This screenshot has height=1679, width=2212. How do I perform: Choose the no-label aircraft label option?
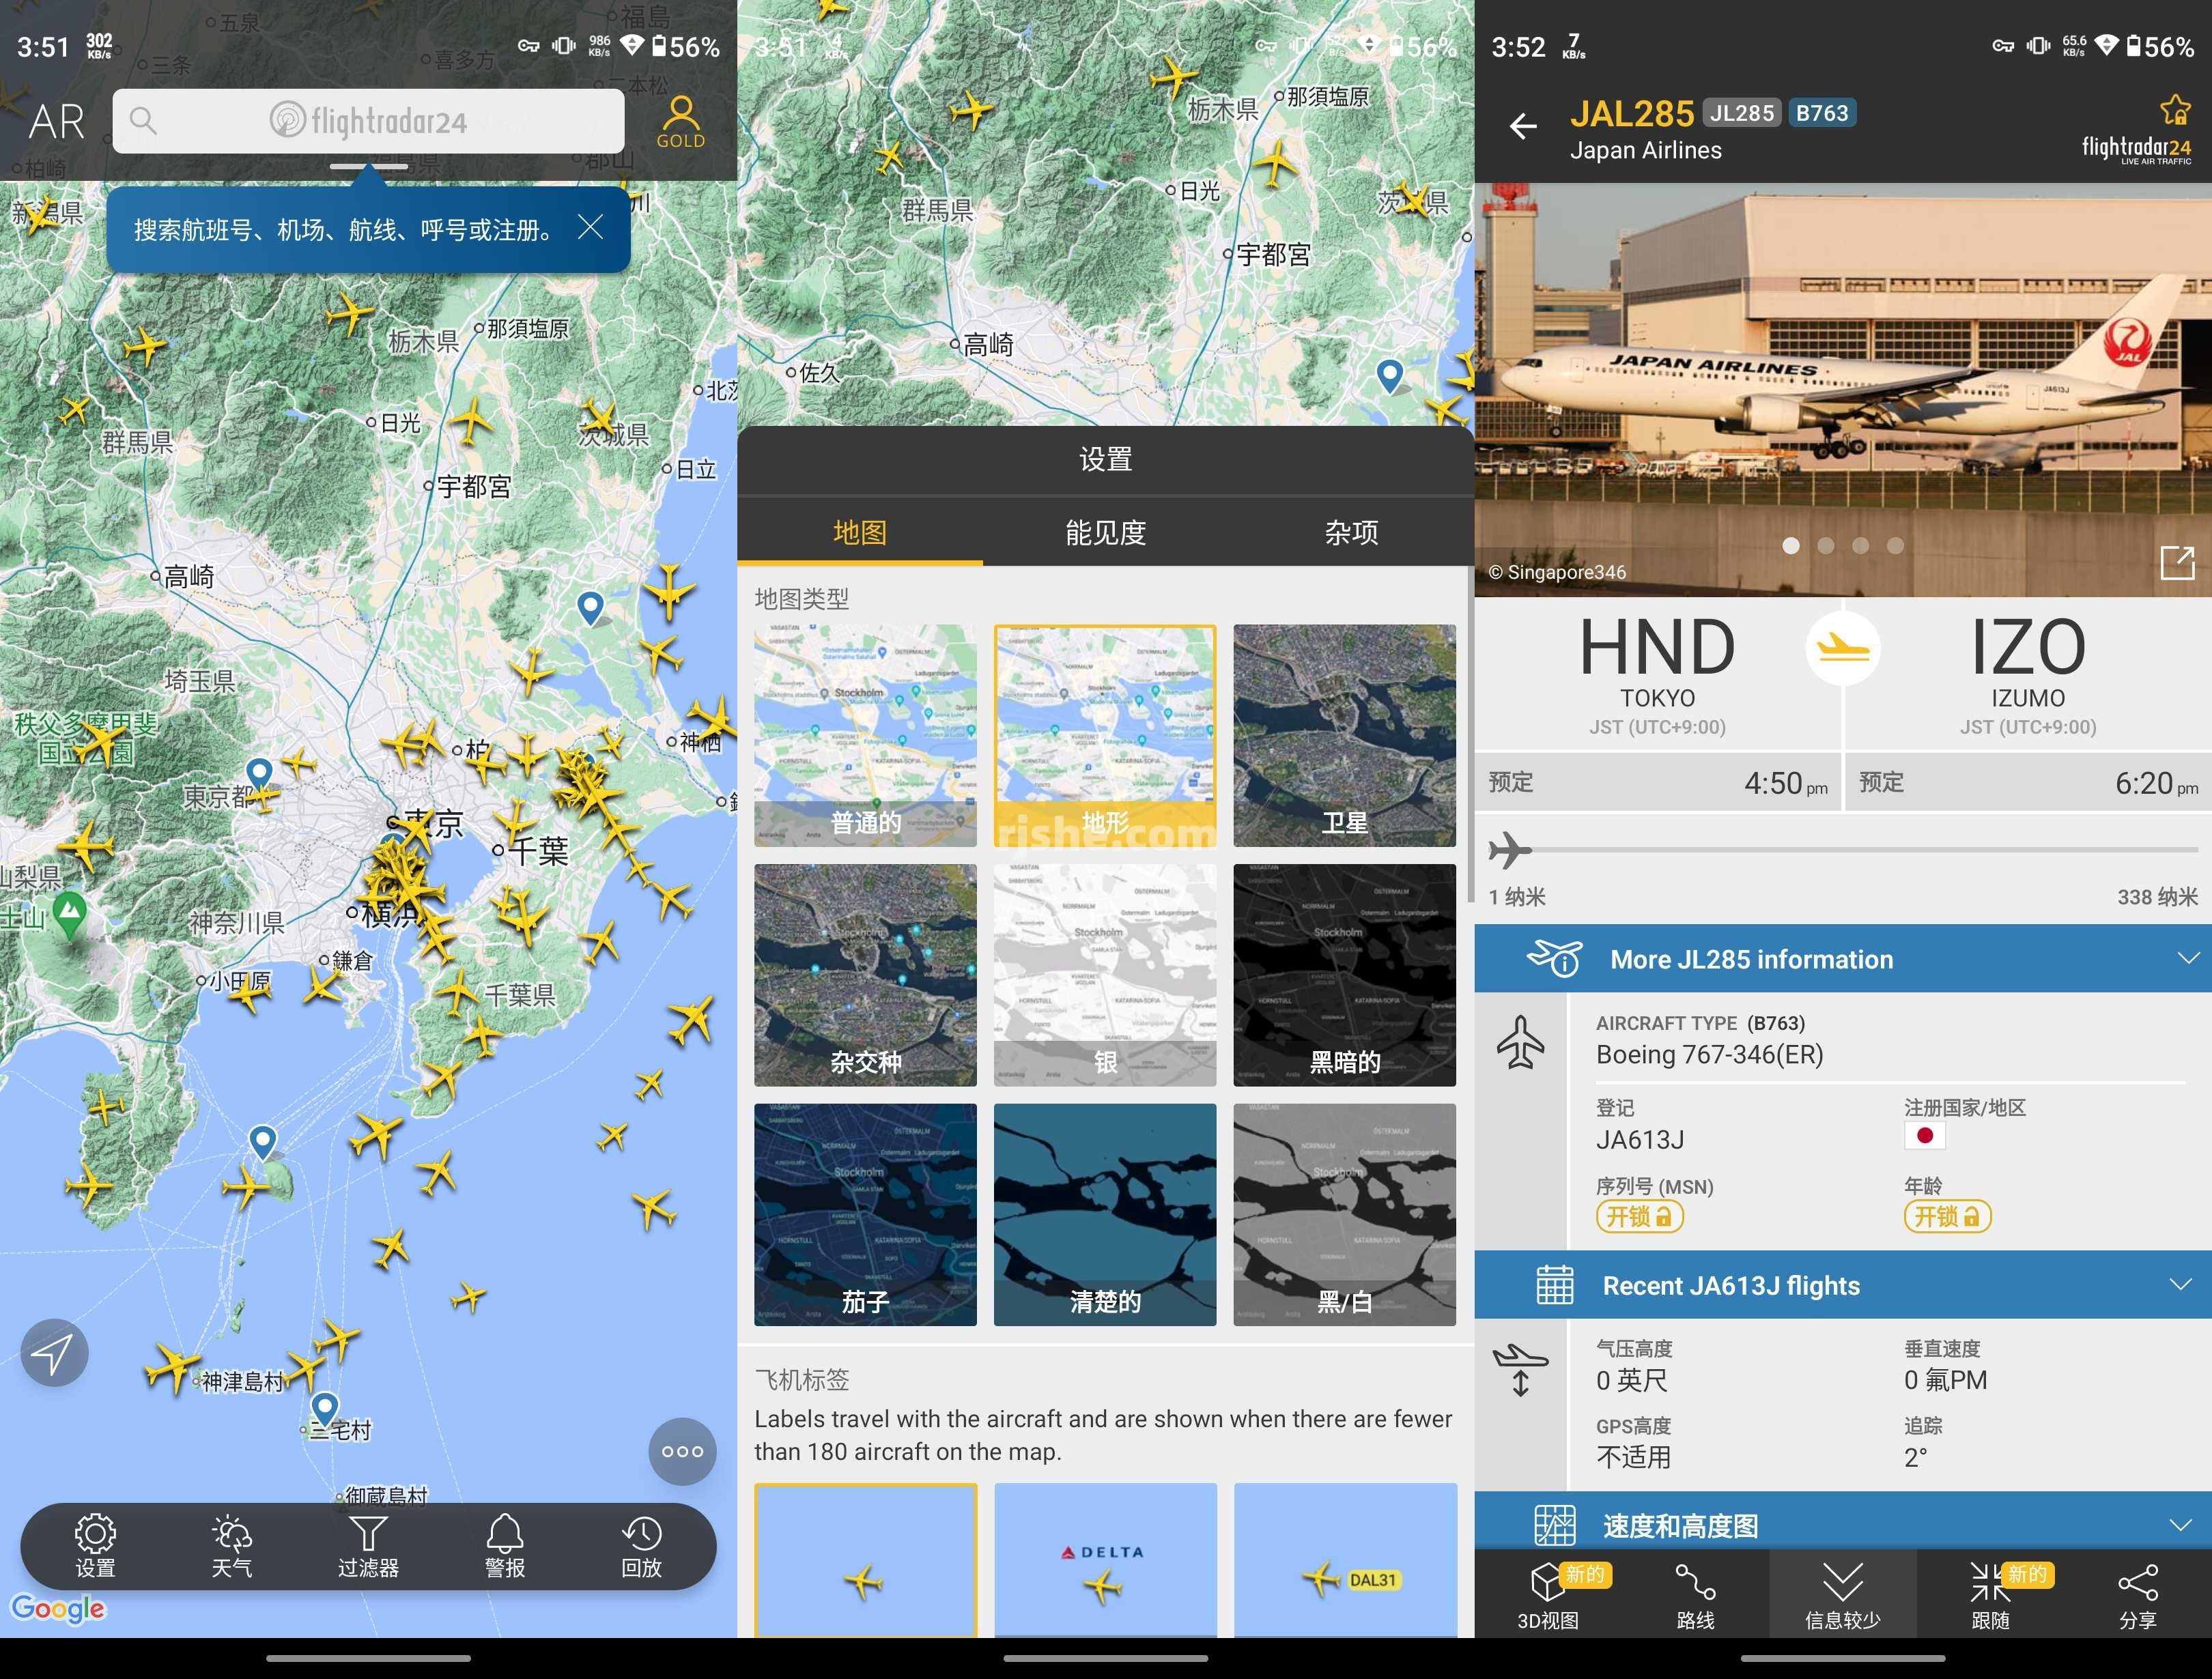pos(865,1560)
